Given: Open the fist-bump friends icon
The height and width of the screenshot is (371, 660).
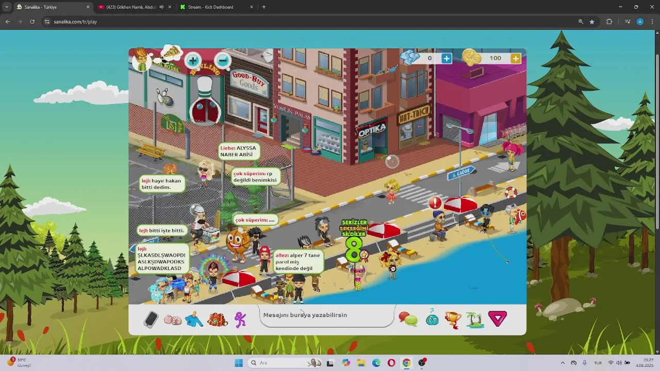Looking at the screenshot, I should (173, 320).
